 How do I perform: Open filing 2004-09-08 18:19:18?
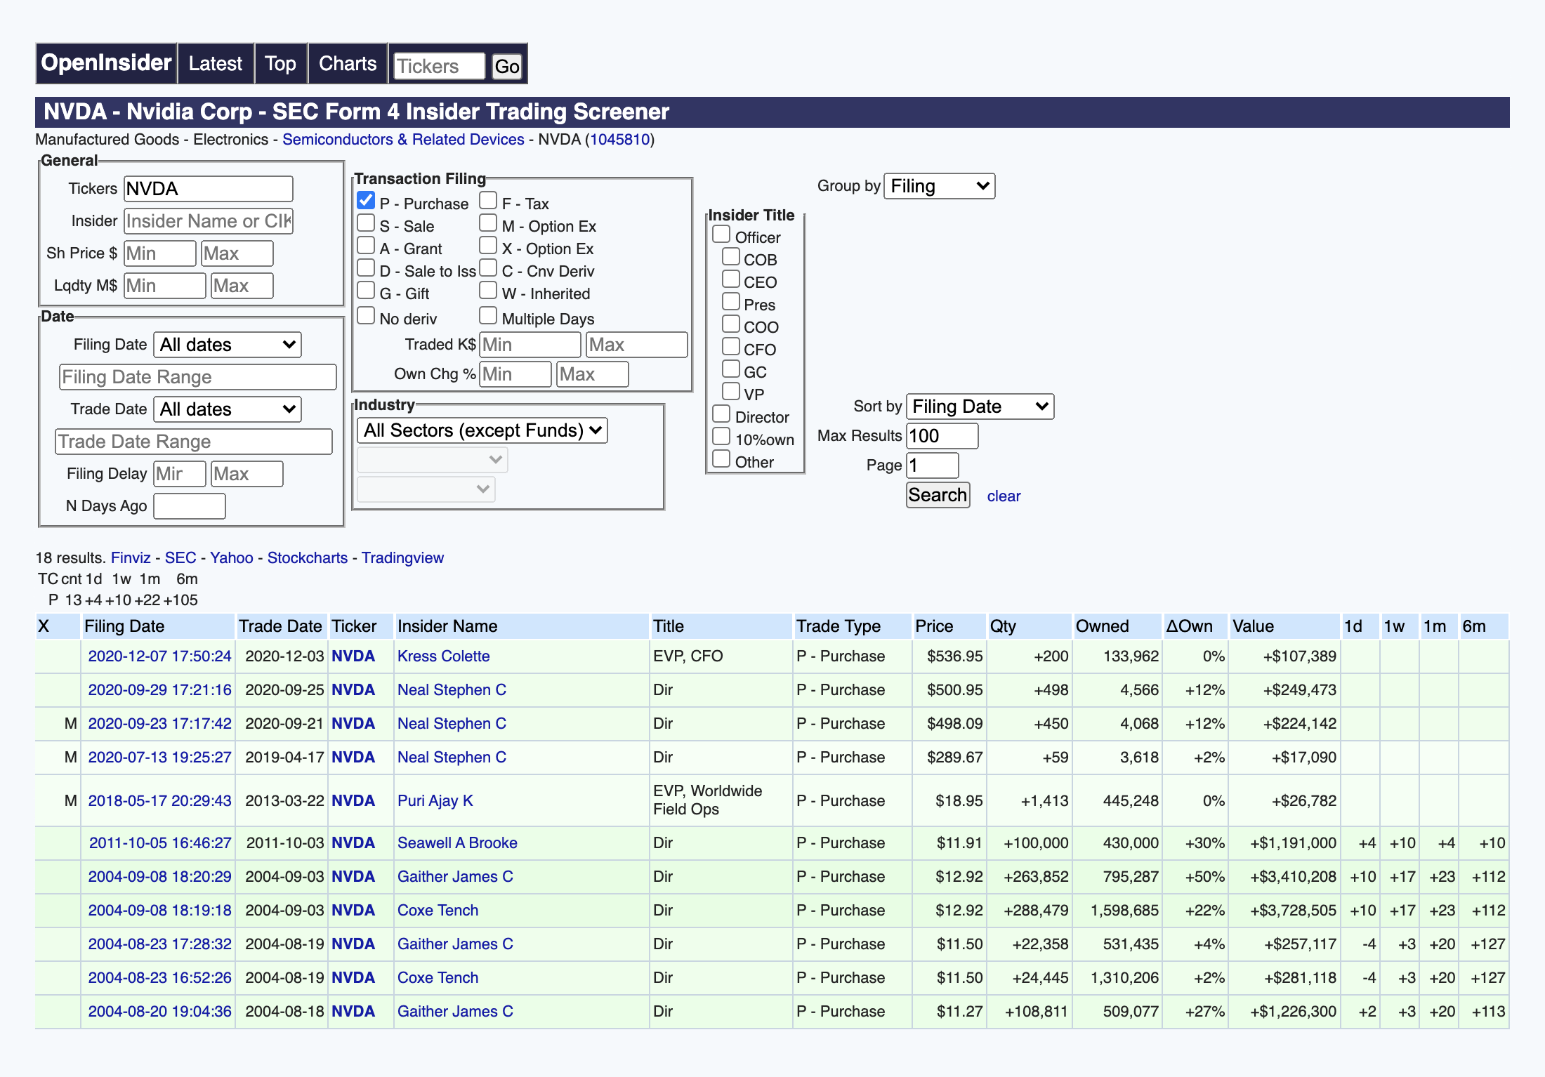(159, 911)
